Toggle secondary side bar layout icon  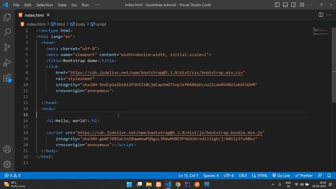[293, 5]
